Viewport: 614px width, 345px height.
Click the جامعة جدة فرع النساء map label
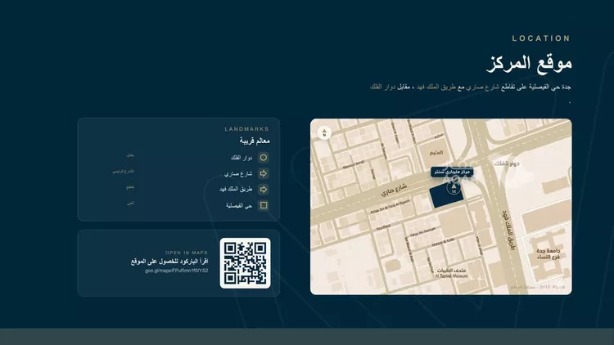tap(549, 253)
